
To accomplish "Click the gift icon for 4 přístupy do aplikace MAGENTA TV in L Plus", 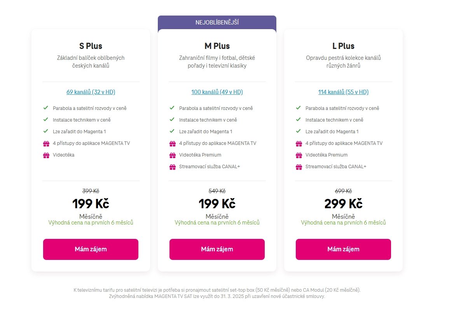I will 299,143.
